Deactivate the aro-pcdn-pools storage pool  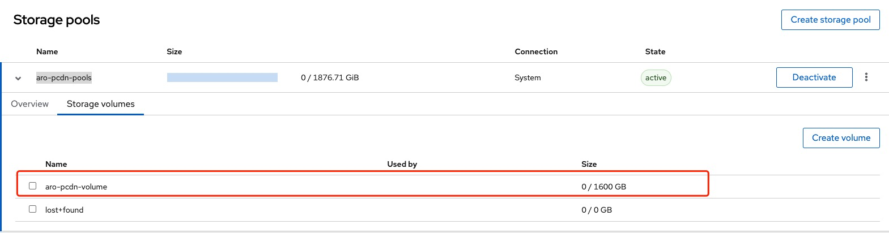pyautogui.click(x=814, y=77)
